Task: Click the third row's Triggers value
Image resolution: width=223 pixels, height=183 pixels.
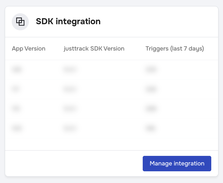Action: [151, 109]
